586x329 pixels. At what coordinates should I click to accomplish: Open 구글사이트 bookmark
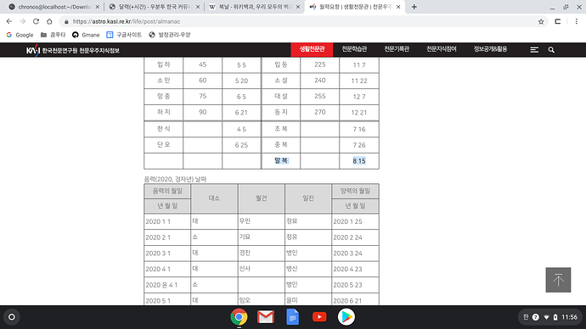coord(124,35)
